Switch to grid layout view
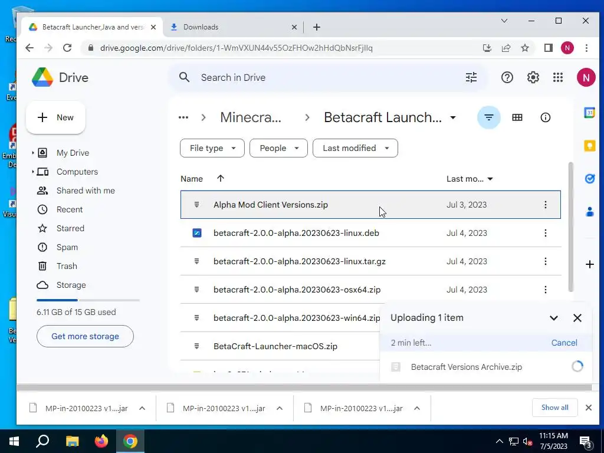 [x=517, y=117]
